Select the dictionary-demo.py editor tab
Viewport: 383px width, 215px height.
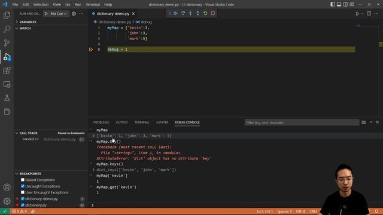pos(113,14)
